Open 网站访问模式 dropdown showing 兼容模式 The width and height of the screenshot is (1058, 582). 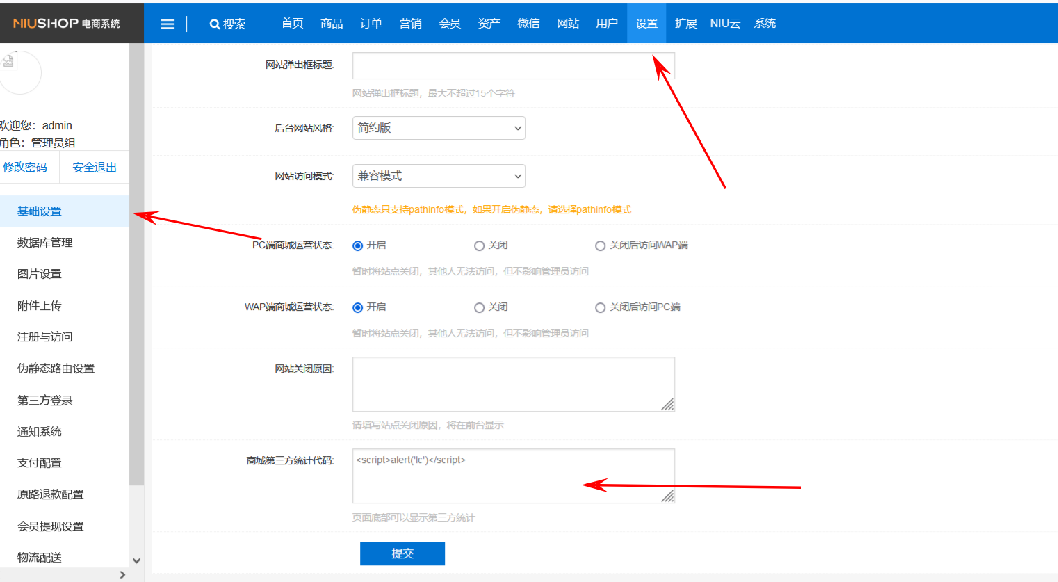coord(439,176)
